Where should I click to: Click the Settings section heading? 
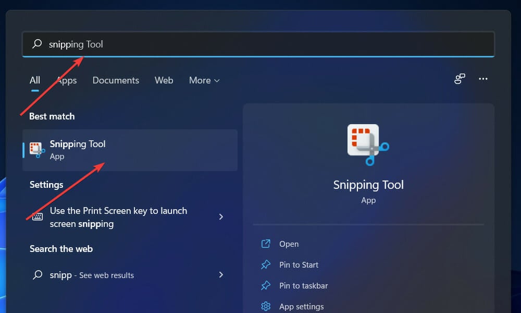click(x=46, y=185)
